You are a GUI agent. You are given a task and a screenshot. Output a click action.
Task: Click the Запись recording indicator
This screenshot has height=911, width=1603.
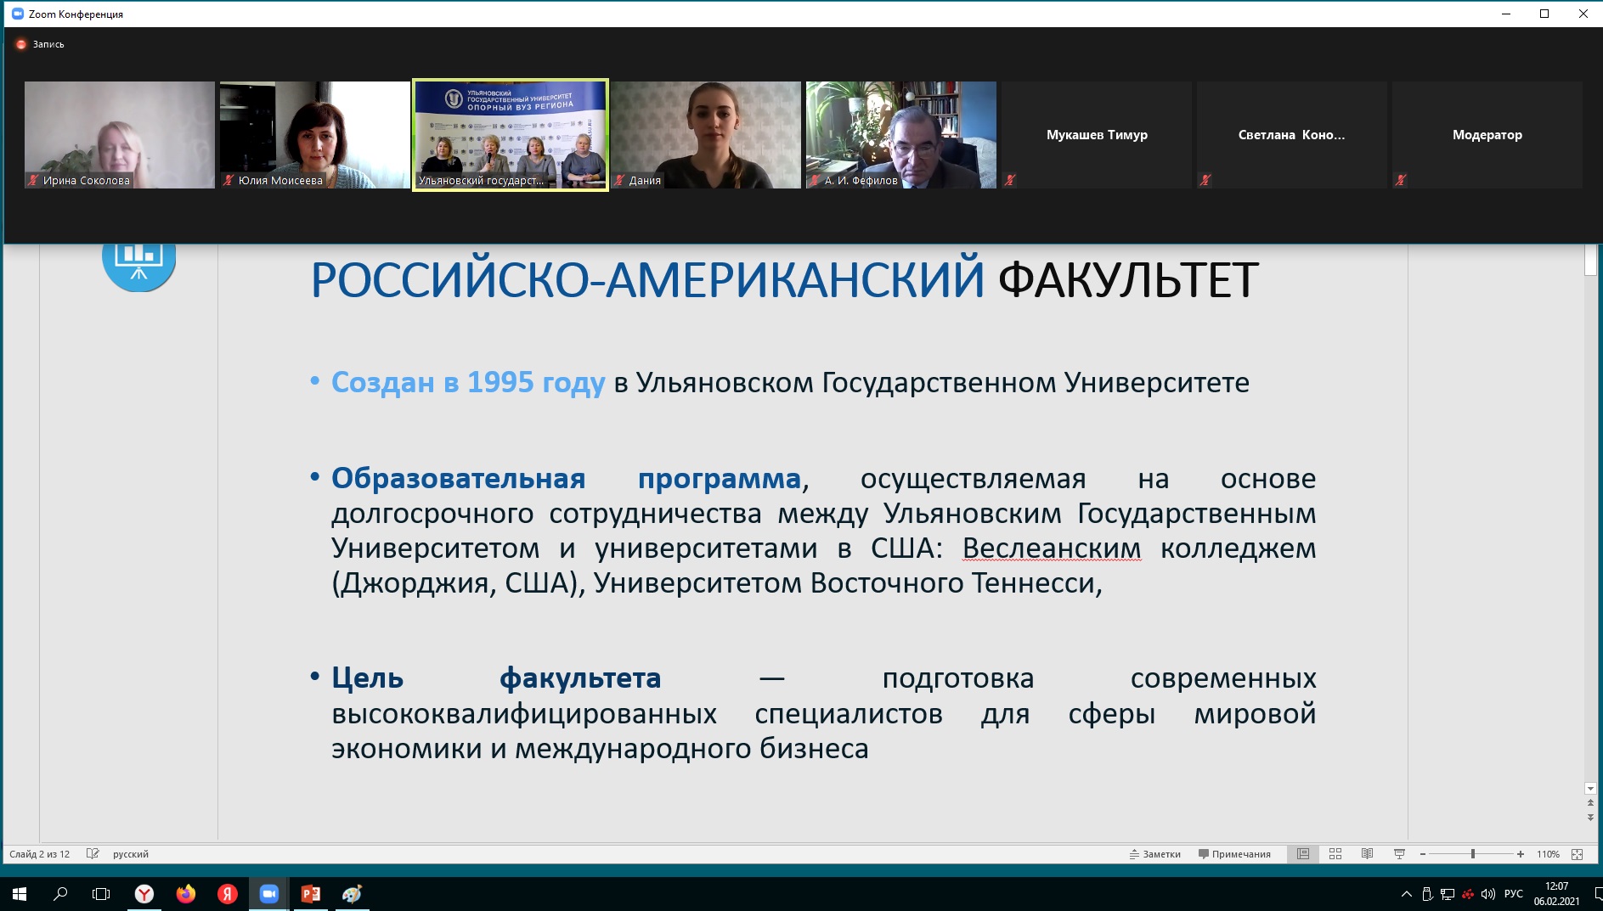pos(40,44)
